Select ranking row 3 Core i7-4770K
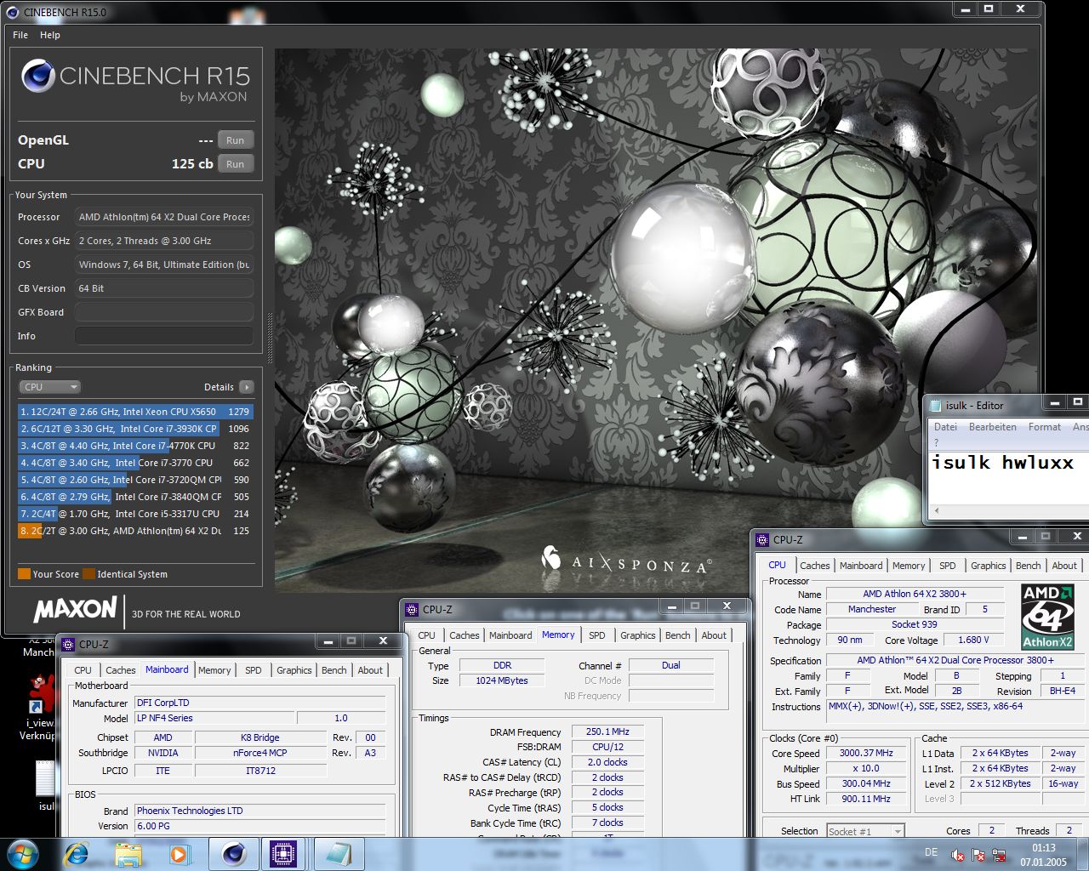 pyautogui.click(x=135, y=446)
